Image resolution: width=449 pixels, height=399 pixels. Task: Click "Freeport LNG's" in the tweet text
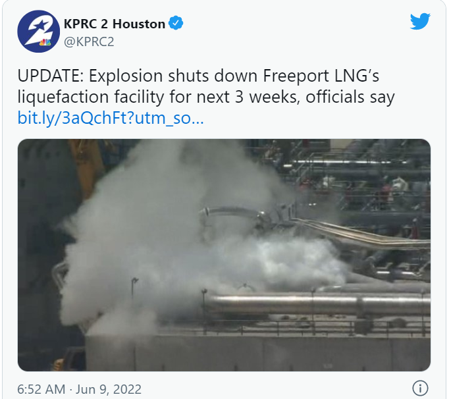(321, 76)
